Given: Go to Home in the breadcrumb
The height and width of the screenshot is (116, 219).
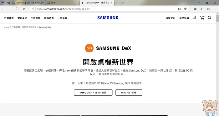Looking at the screenshot, I should point(7,27).
